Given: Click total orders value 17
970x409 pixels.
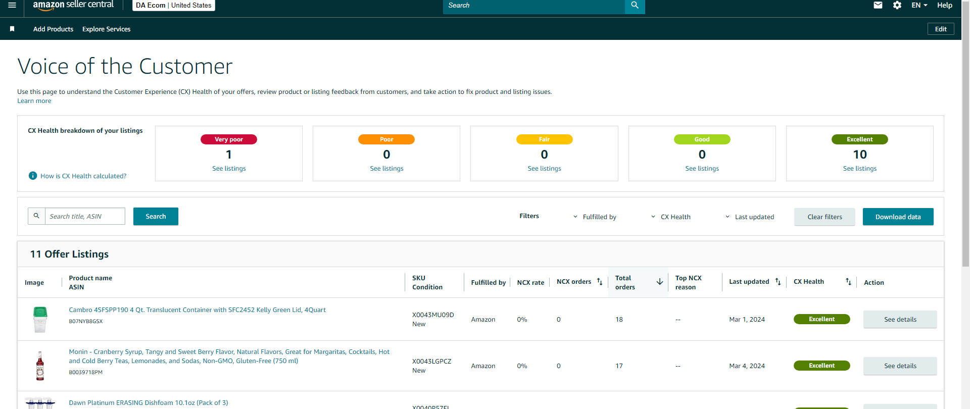Looking at the screenshot, I should click(619, 366).
